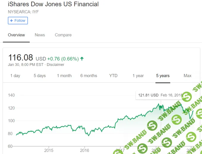The width and height of the screenshot is (202, 154).
Task: Open the Overview tab
Action: (x=16, y=35)
